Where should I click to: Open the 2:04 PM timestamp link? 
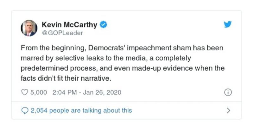coord(62,92)
